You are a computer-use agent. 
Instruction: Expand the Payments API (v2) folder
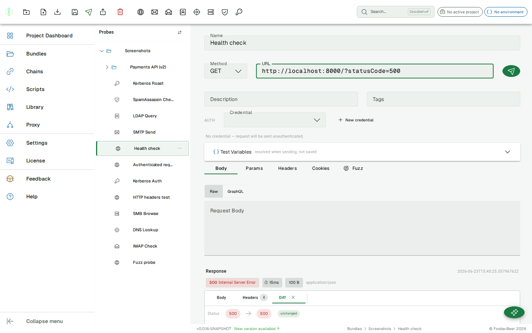107,67
